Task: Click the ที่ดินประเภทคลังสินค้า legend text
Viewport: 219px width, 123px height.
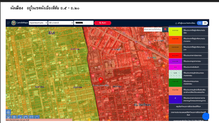Action: coord(191,67)
